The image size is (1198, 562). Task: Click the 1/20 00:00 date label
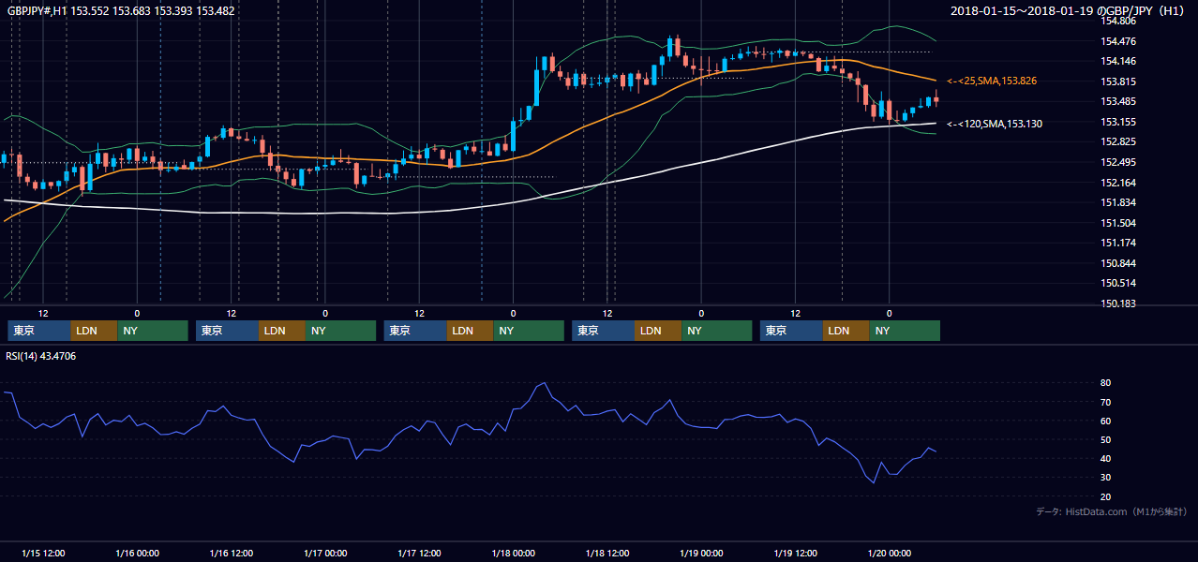coord(890,553)
